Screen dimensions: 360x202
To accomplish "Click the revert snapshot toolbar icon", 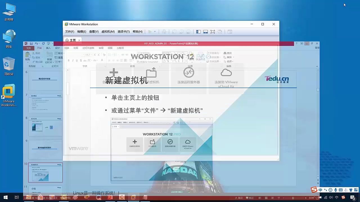I will coord(181,32).
